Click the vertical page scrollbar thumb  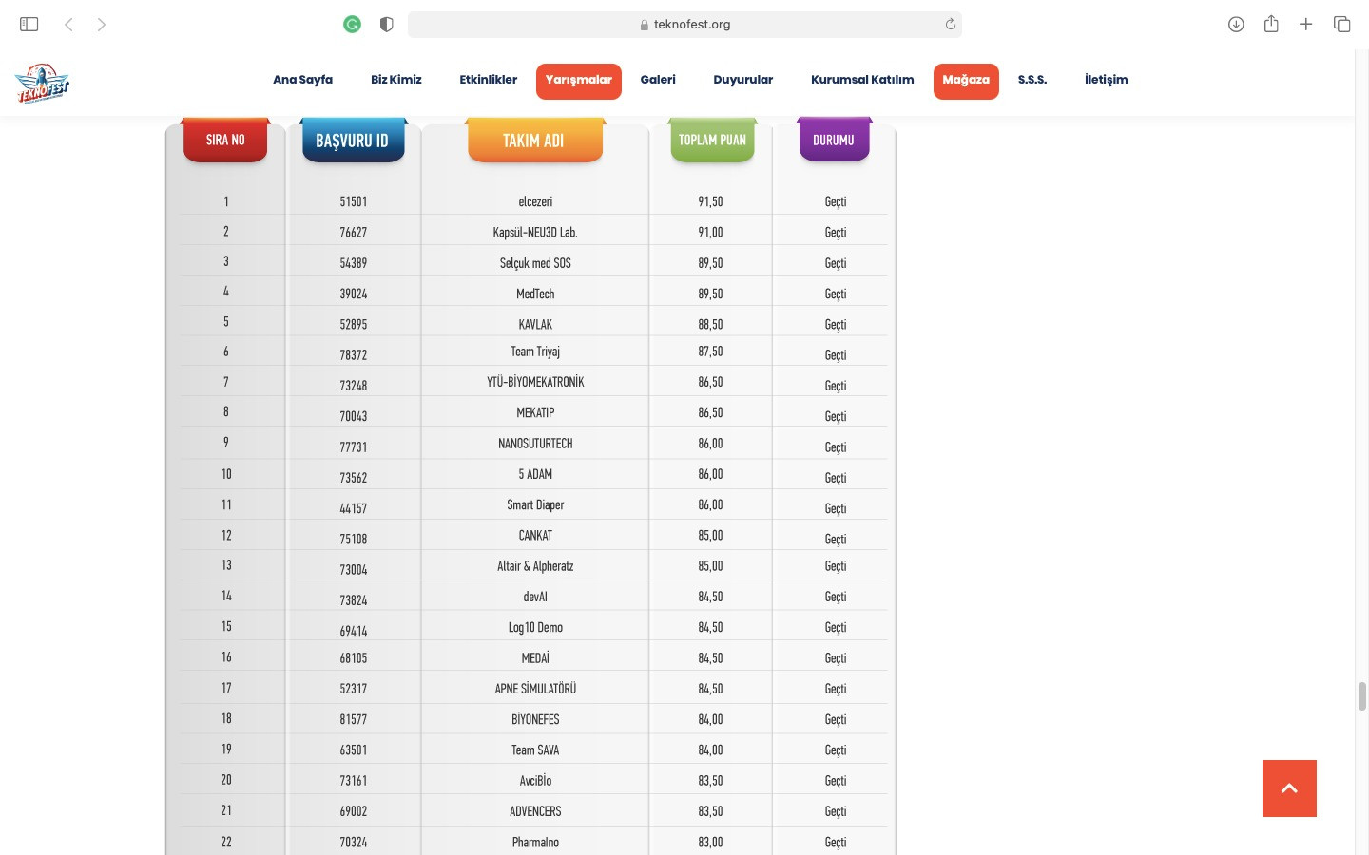[x=1361, y=696]
